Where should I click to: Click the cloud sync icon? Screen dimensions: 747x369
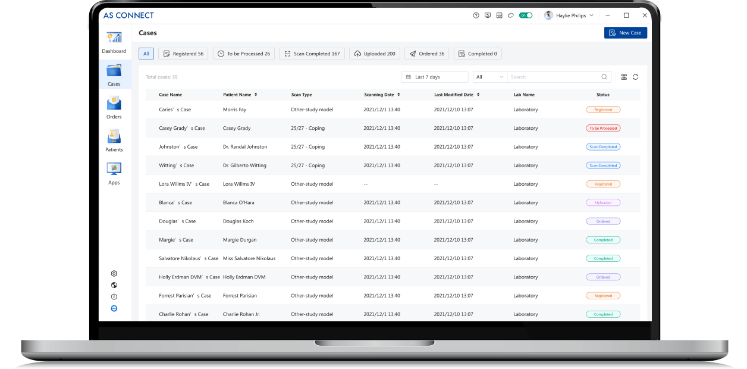pyautogui.click(x=510, y=15)
